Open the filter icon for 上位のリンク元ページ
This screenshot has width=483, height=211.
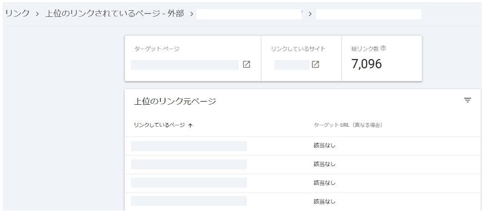point(467,100)
